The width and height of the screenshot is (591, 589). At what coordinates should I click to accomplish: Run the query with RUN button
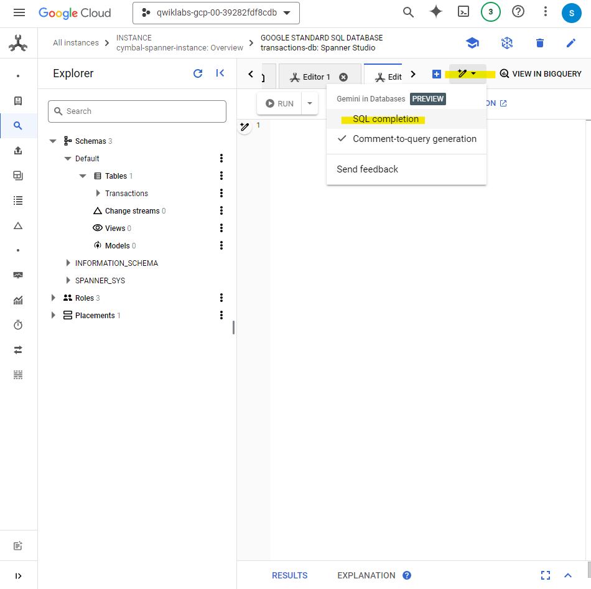[279, 103]
